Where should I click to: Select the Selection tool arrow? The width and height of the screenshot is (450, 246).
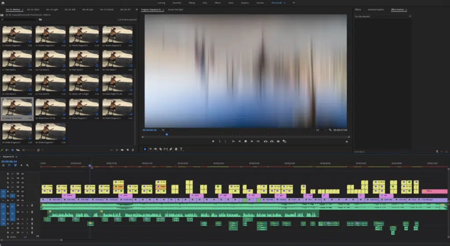click(145, 149)
